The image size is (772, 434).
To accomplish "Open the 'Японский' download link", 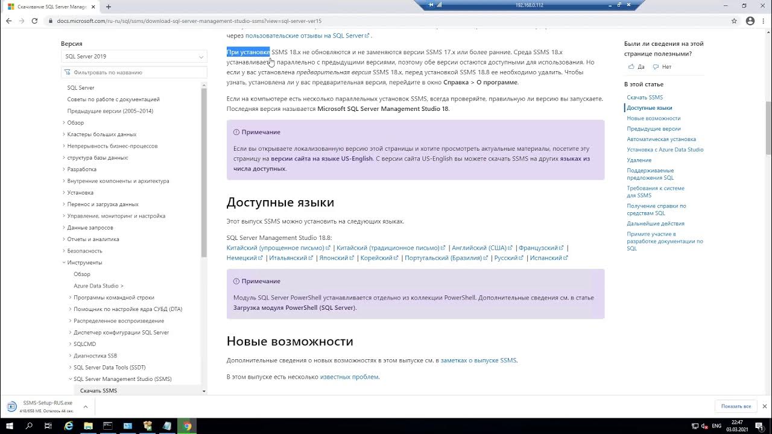I will click(337, 258).
